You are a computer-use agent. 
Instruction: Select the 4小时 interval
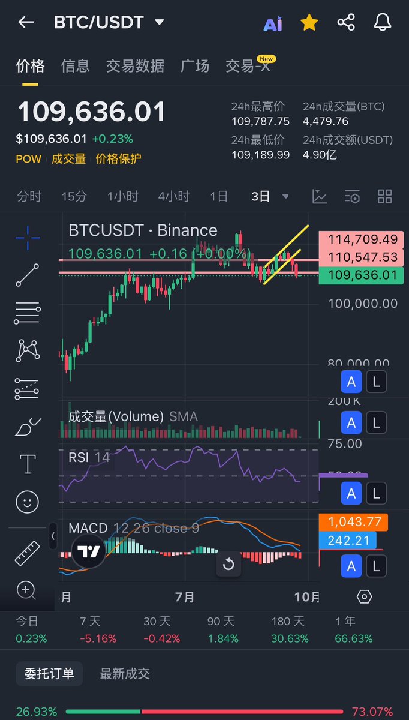(x=174, y=196)
